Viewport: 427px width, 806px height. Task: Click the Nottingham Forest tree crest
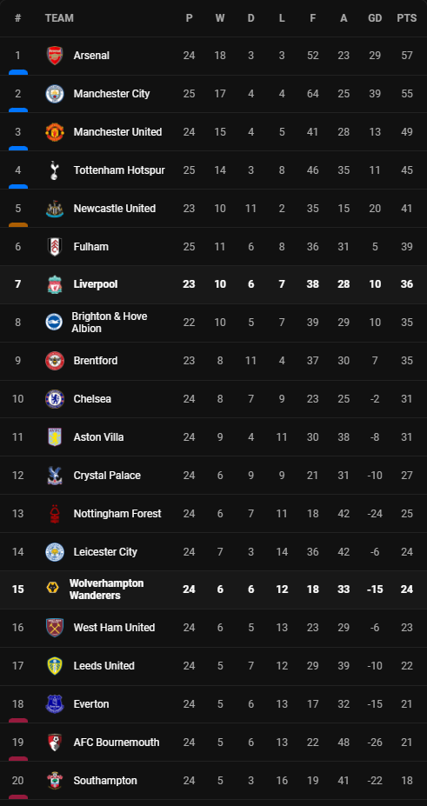55,514
